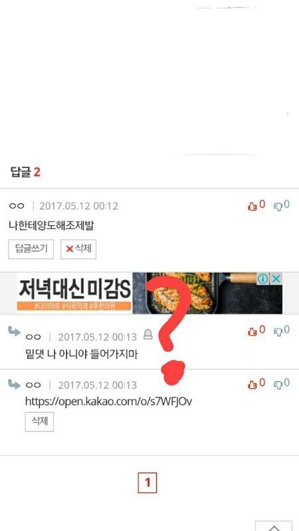Go to comment page 1
The width and height of the screenshot is (299, 531).
[147, 483]
